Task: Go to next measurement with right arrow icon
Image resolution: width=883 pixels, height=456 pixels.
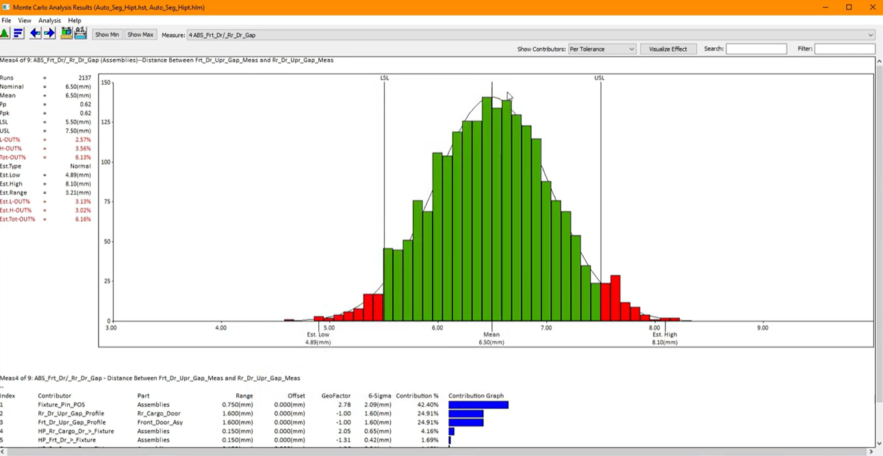Action: (49, 33)
